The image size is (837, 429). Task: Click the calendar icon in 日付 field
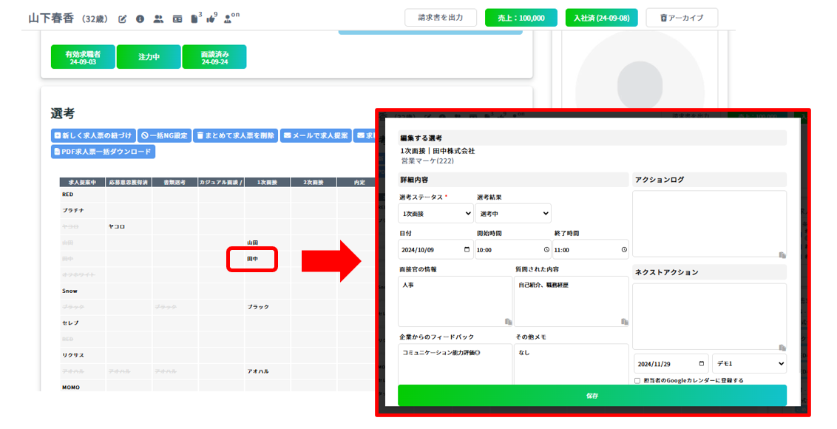(466, 250)
